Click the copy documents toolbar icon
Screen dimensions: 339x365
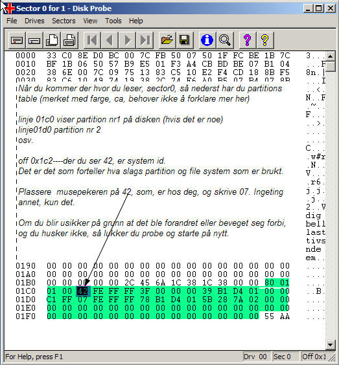52,40
